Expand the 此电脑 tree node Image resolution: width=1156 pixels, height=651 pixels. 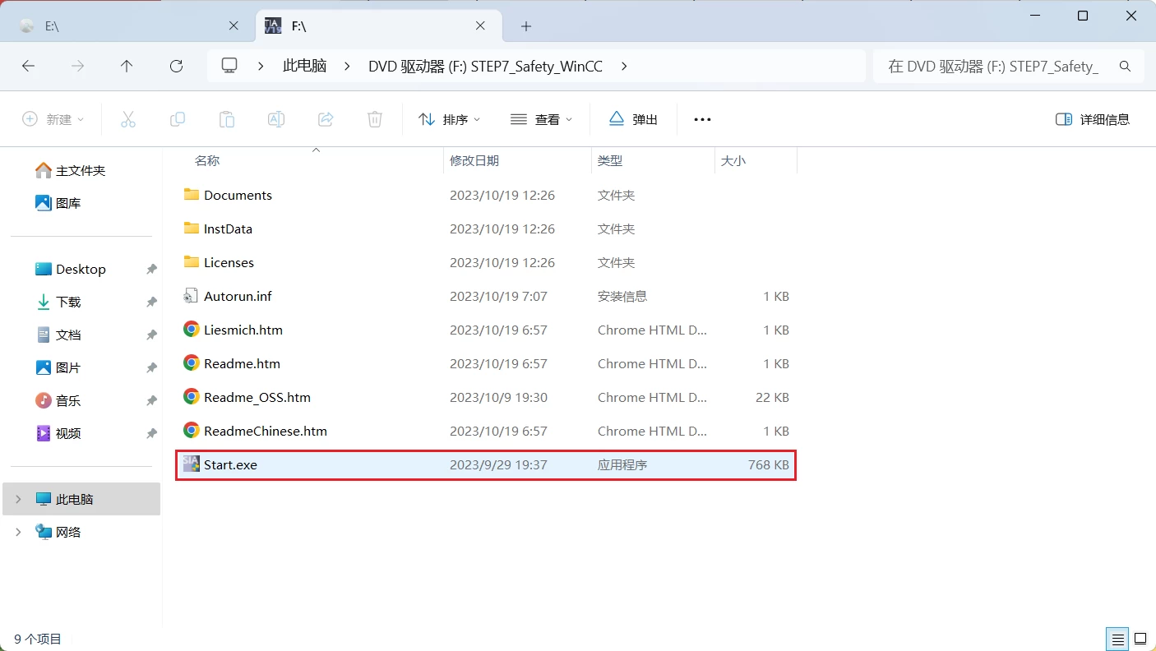[18, 499]
